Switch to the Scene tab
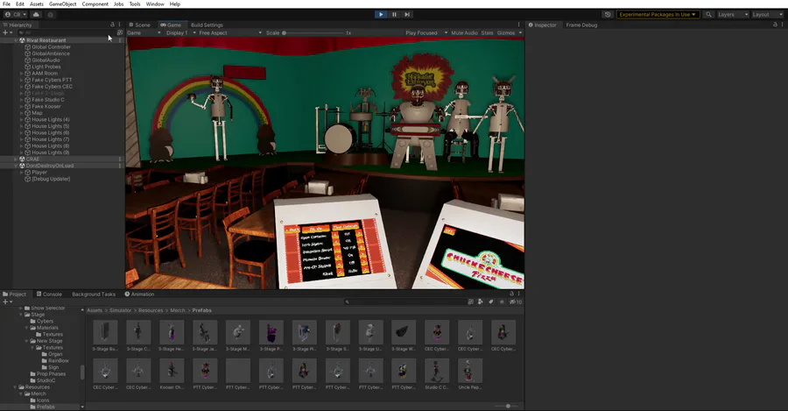This screenshot has width=788, height=411. pyautogui.click(x=139, y=25)
